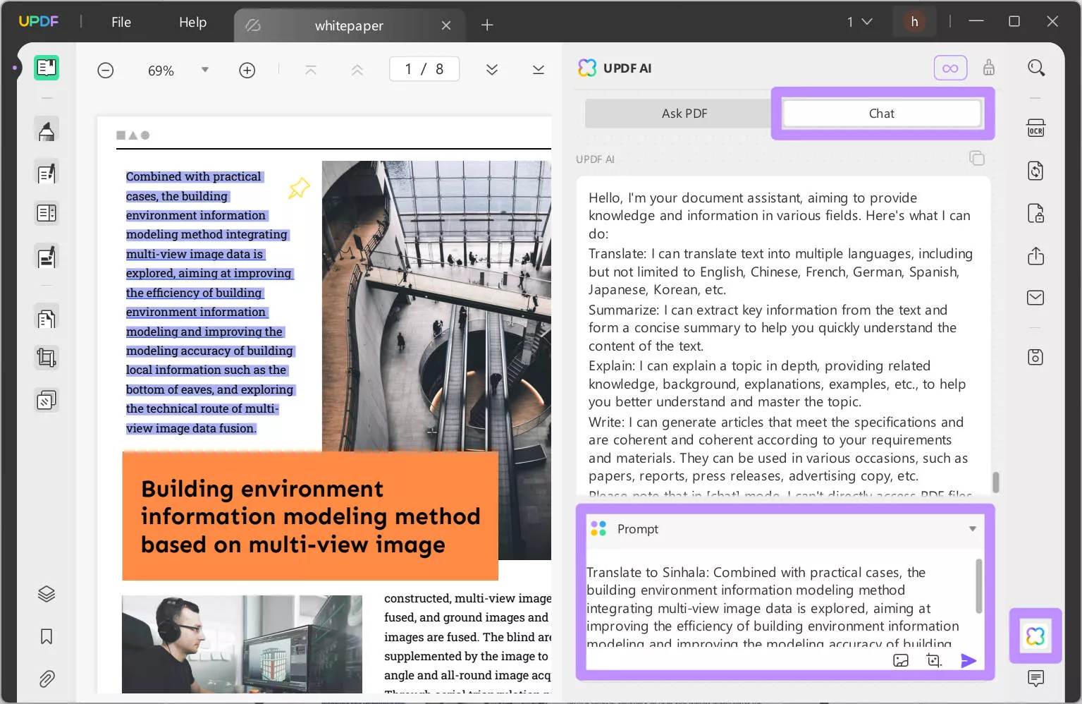Open the Batch processing tool
This screenshot has width=1082, height=704.
pos(47,401)
